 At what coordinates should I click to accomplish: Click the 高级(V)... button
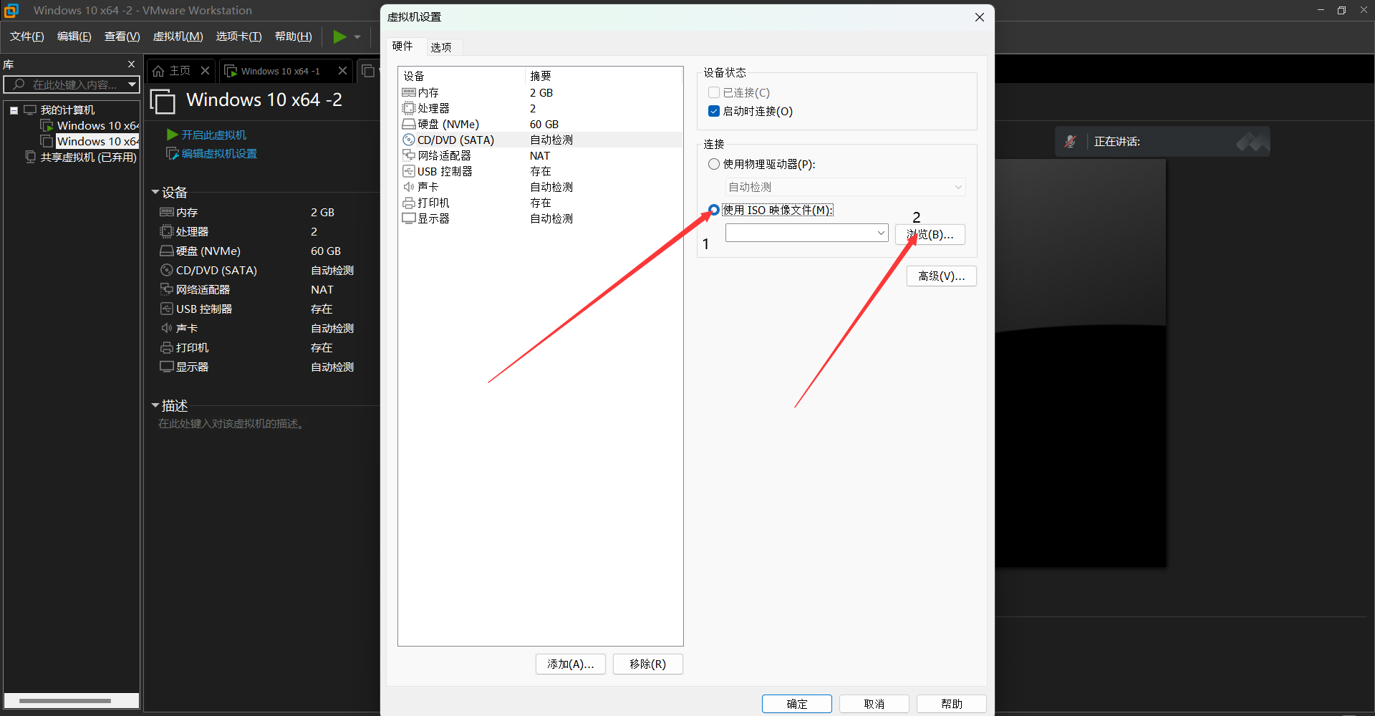[x=942, y=276]
